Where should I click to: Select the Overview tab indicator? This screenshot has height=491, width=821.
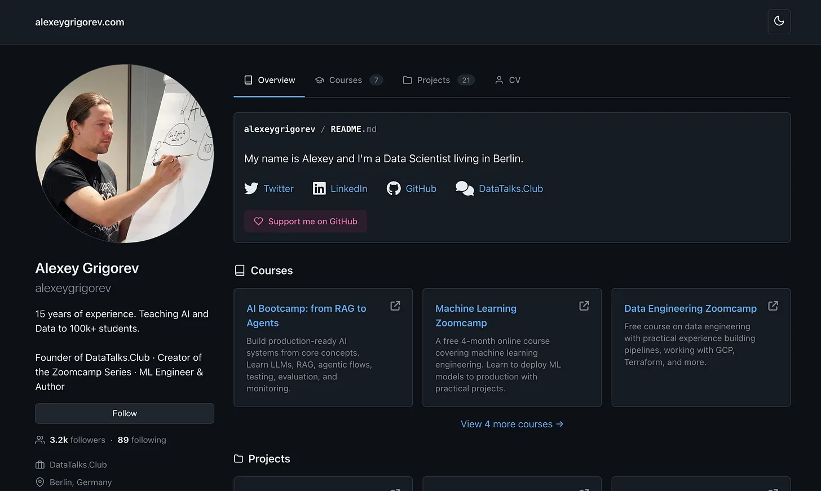pyautogui.click(x=269, y=96)
